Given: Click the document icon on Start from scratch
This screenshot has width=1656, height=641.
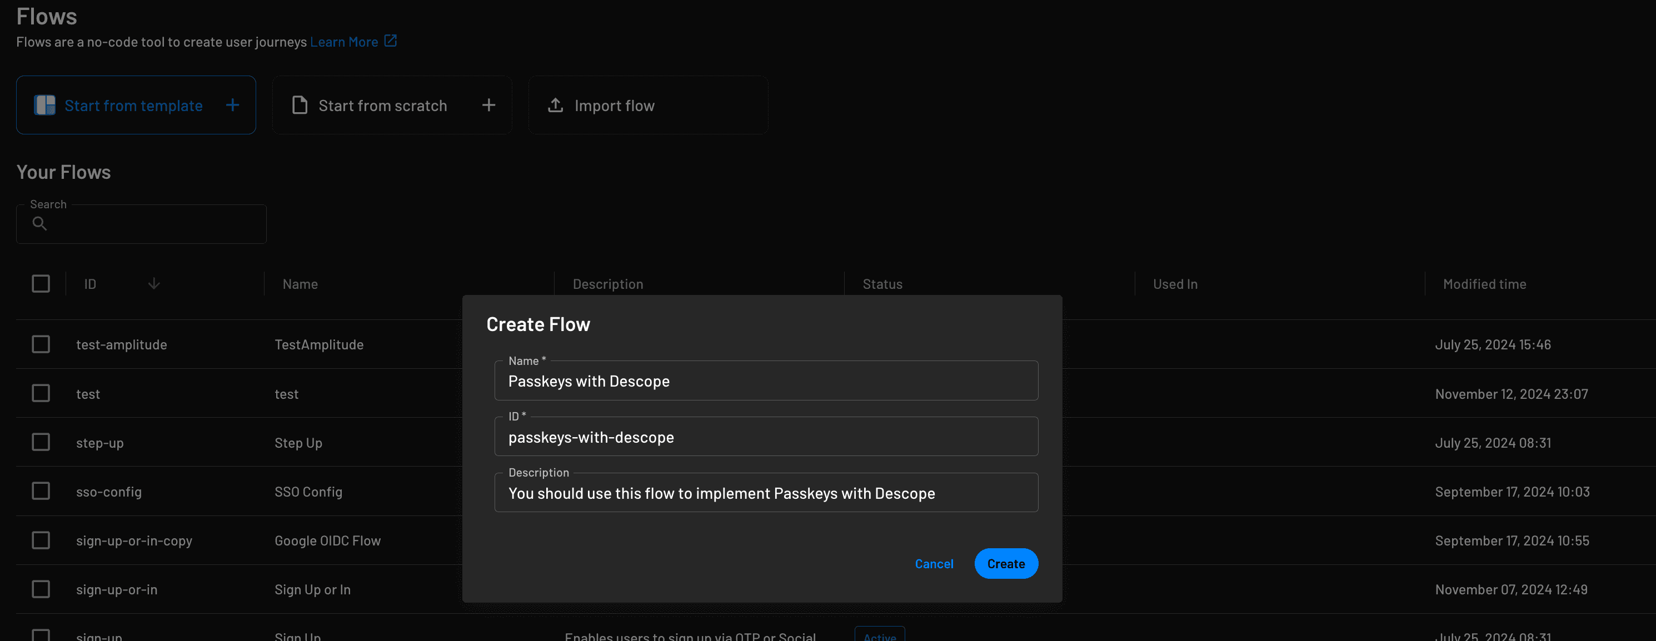Looking at the screenshot, I should tap(300, 104).
